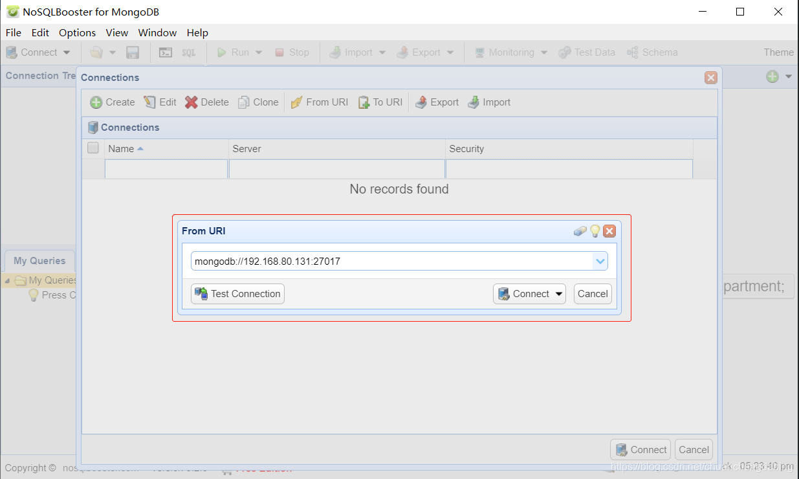This screenshot has width=799, height=479.
Task: Close the From URI dialog
Action: 609,231
